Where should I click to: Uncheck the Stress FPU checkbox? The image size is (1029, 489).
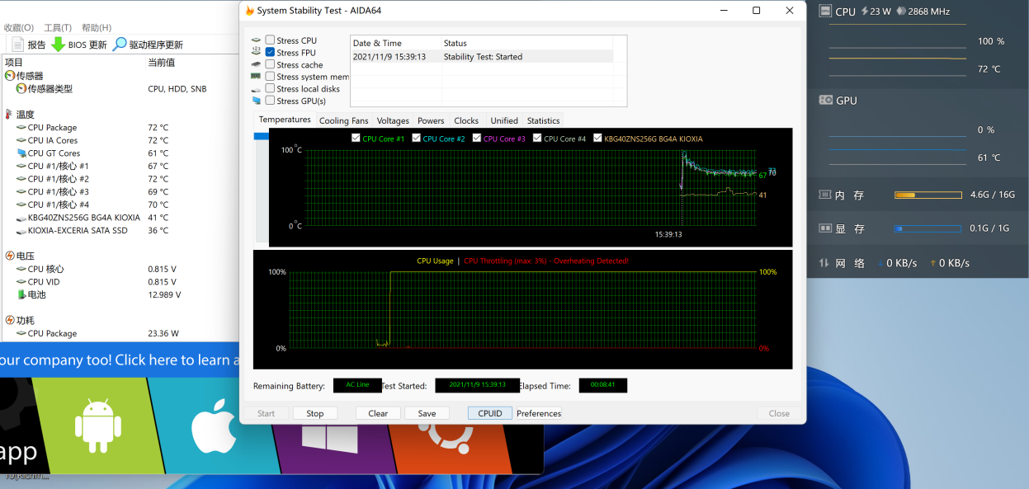click(270, 53)
